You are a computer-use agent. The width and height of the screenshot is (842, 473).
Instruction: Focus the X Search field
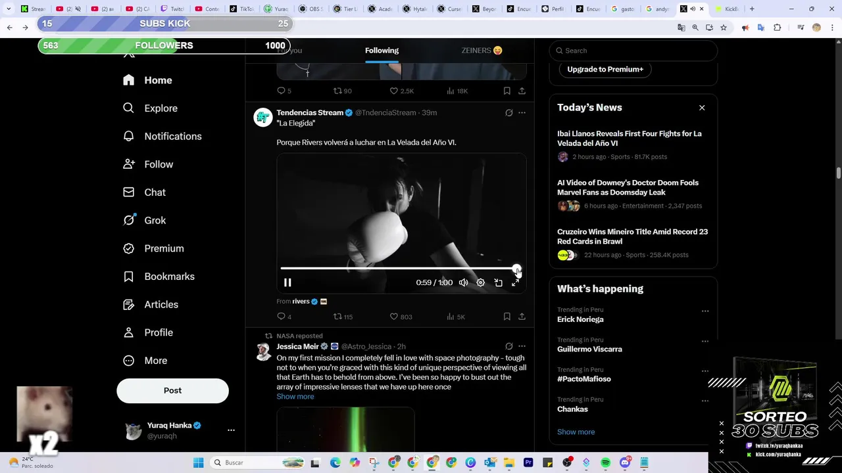click(x=633, y=51)
